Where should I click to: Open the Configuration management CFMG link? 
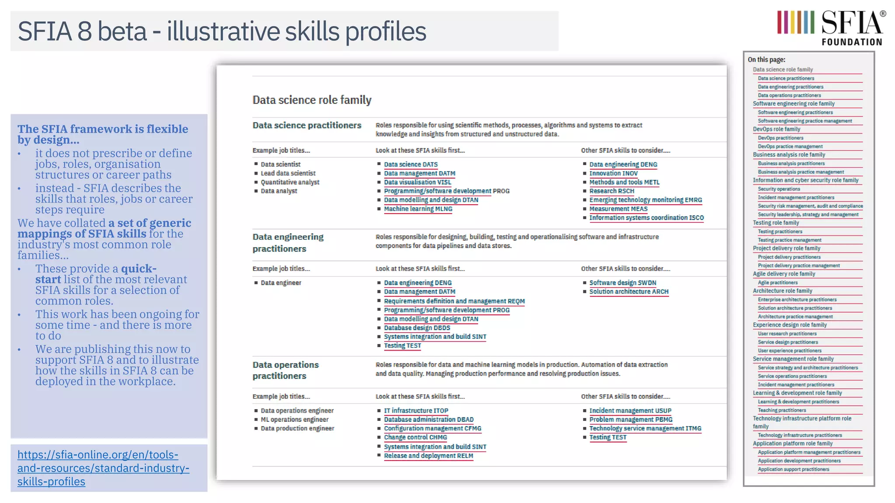(x=433, y=429)
